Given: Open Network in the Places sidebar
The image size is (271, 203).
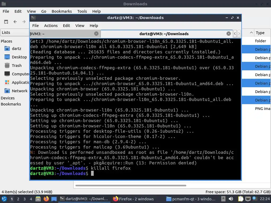Looking at the screenshot, I should click(16, 91).
